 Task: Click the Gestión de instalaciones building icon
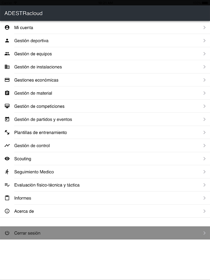click(7, 67)
